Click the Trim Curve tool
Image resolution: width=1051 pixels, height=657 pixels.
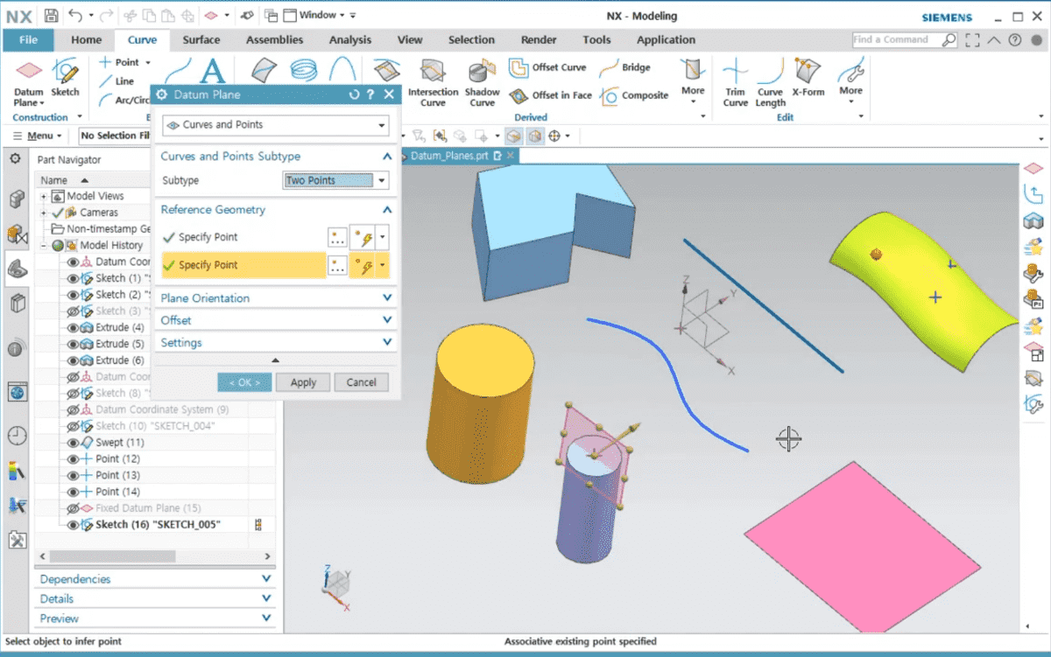[x=736, y=84]
